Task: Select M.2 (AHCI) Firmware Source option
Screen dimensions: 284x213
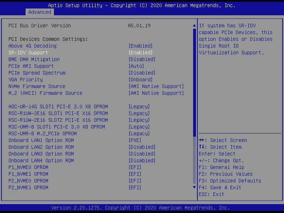Action: point(45,93)
